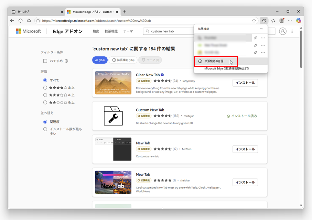The width and height of the screenshot is (312, 220).
Task: View site information lock icon
Action: (x=38, y=21)
